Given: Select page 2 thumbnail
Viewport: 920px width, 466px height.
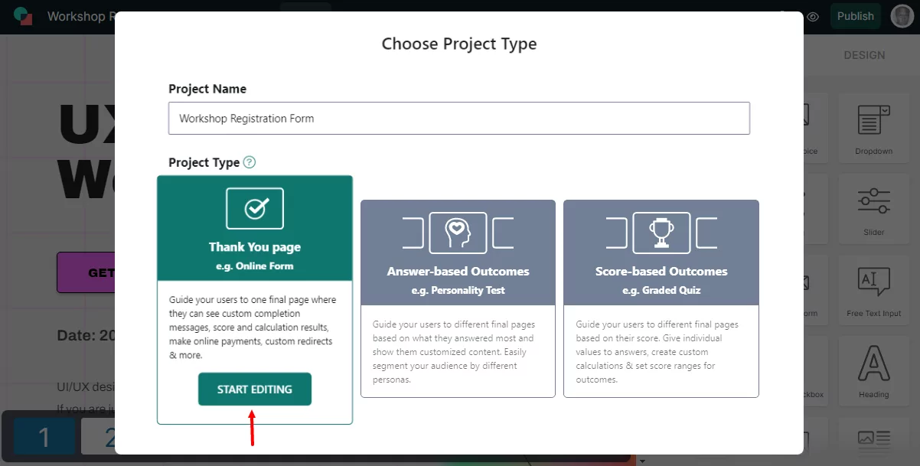Looking at the screenshot, I should pos(99,438).
